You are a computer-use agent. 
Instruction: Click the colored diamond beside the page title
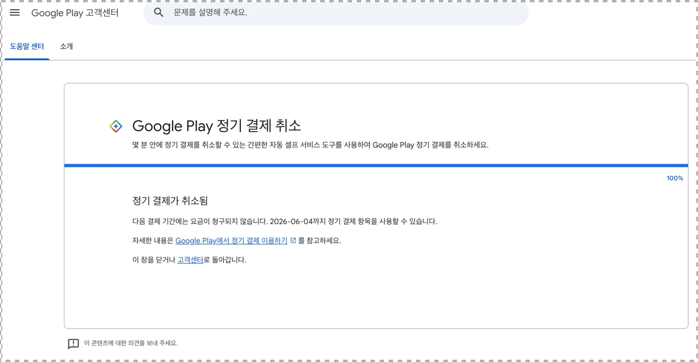coord(115,126)
